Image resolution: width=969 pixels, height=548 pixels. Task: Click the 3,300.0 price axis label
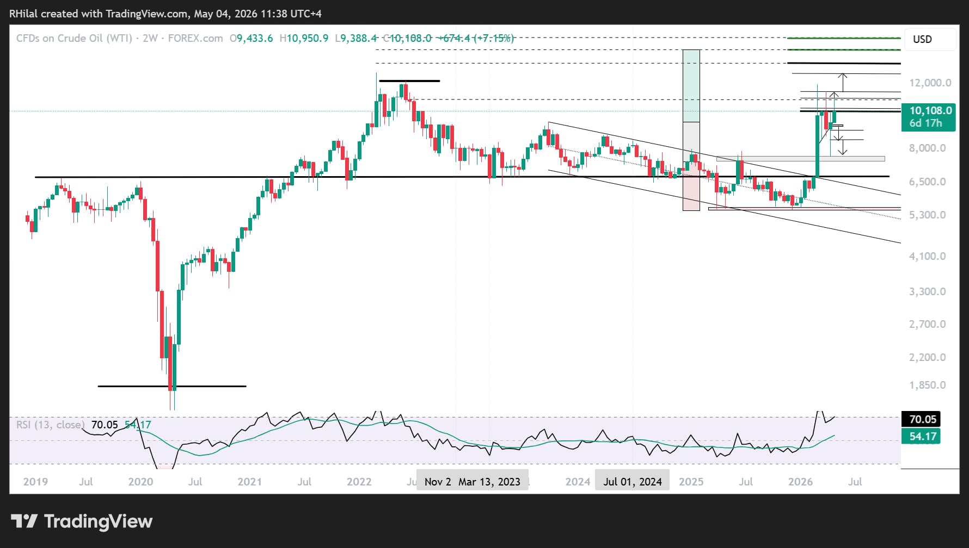click(x=927, y=291)
